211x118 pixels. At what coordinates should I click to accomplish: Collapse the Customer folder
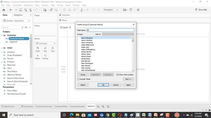click(x=2, y=35)
